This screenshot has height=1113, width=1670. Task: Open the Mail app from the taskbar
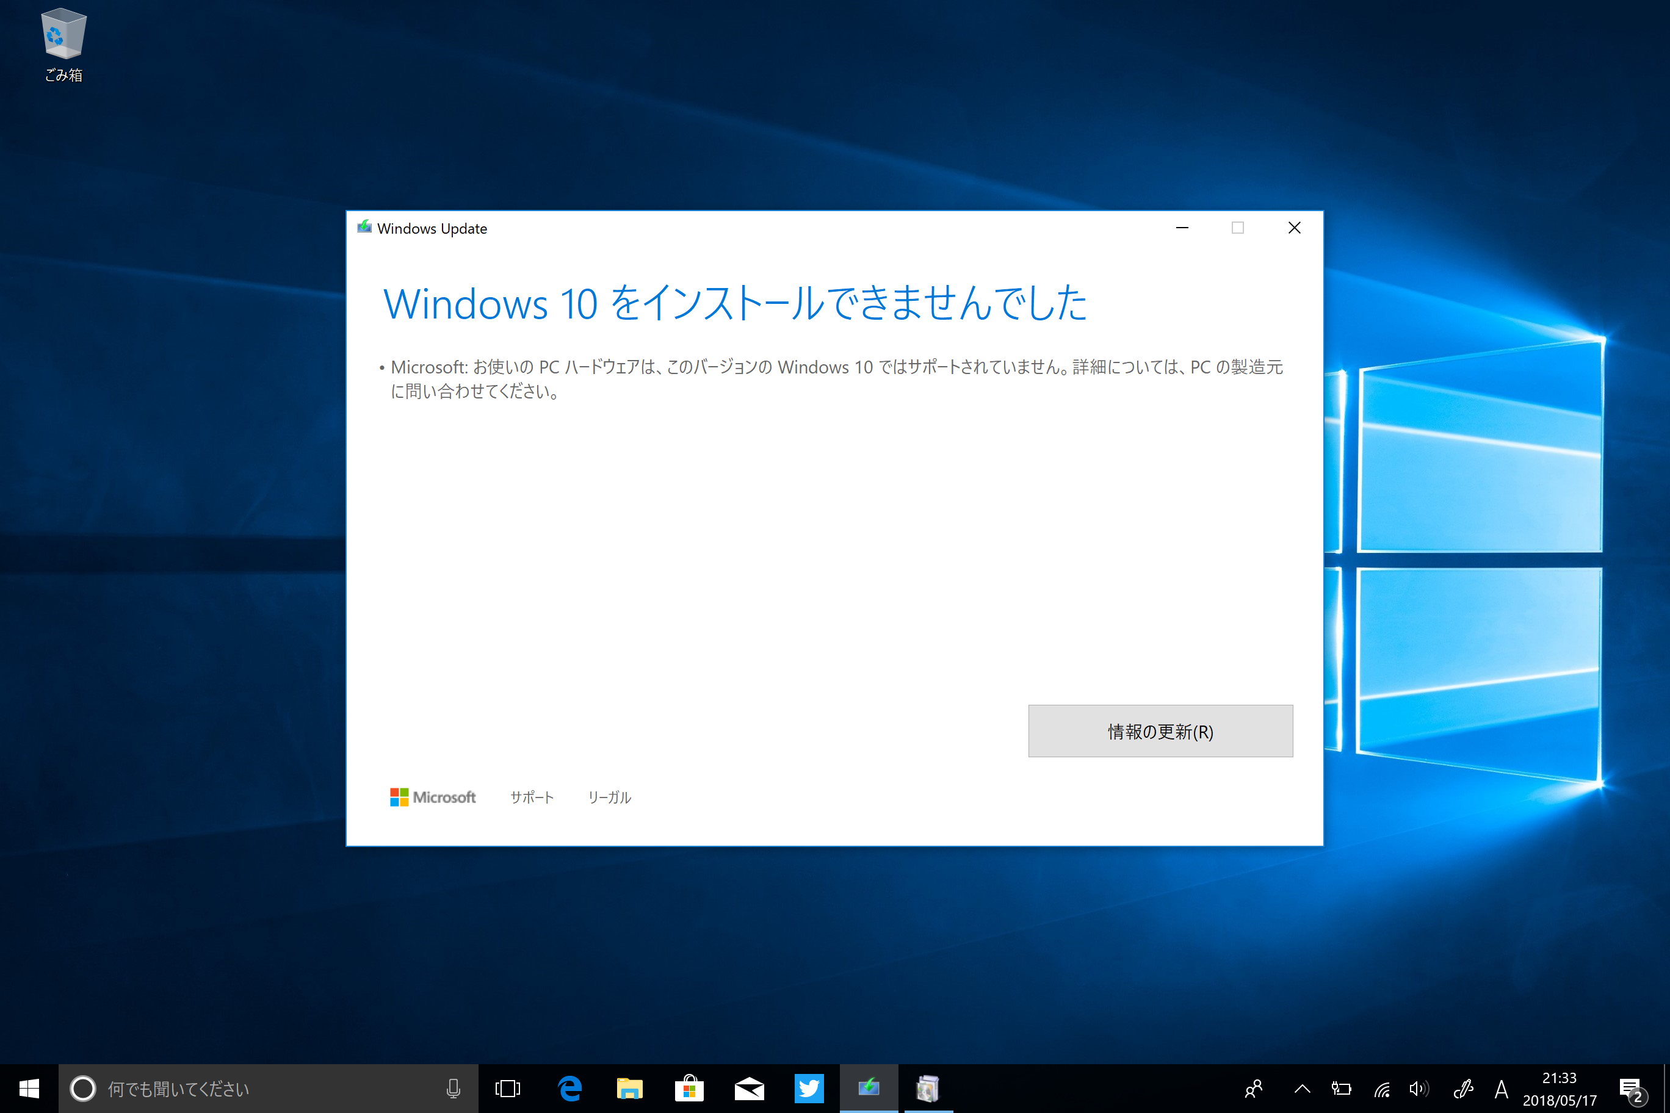pos(749,1088)
